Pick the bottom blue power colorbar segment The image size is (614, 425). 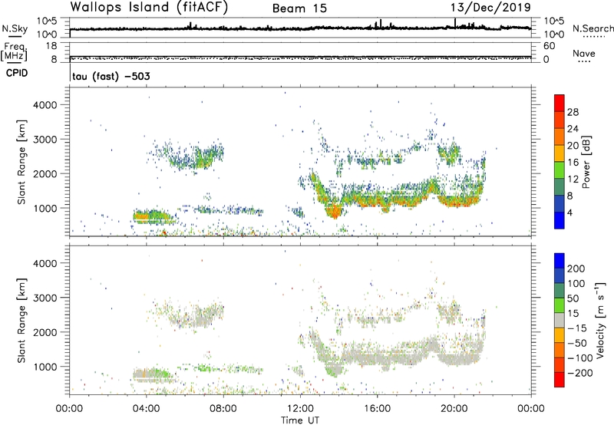(560, 220)
